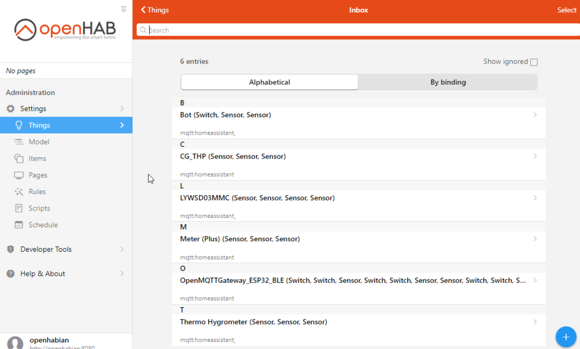580x349 pixels.
Task: Open Model via its list icon
Action: coord(19,142)
